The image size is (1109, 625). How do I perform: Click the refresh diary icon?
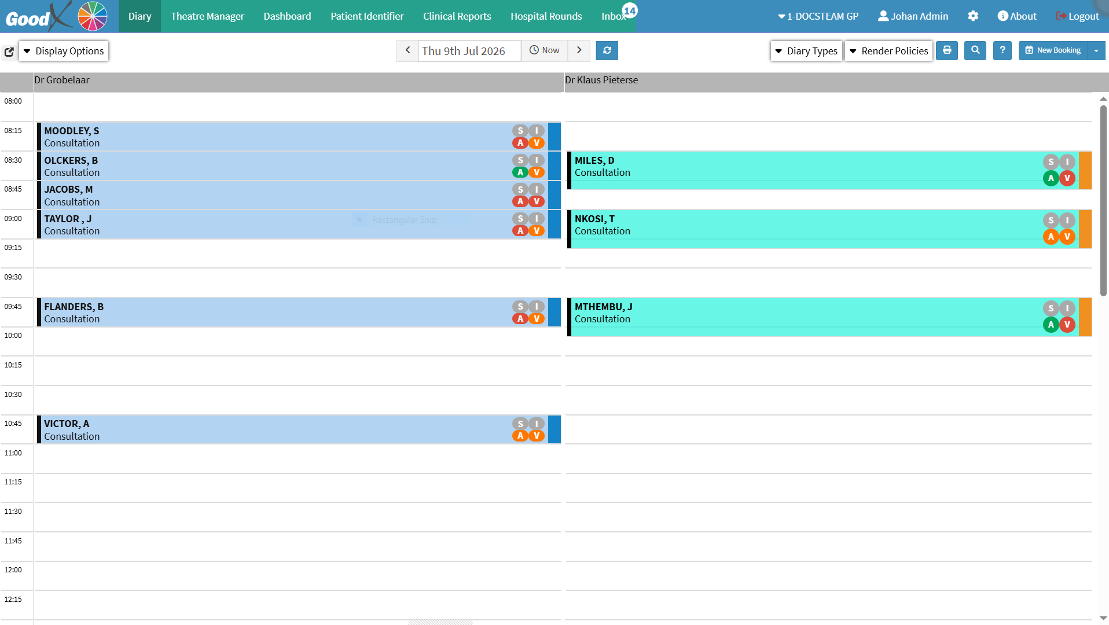[x=607, y=50]
